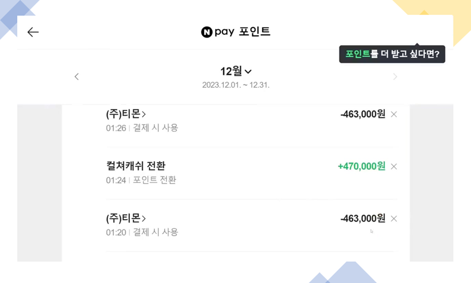Click the 01:26 결제 시 사용 detail text

point(142,128)
